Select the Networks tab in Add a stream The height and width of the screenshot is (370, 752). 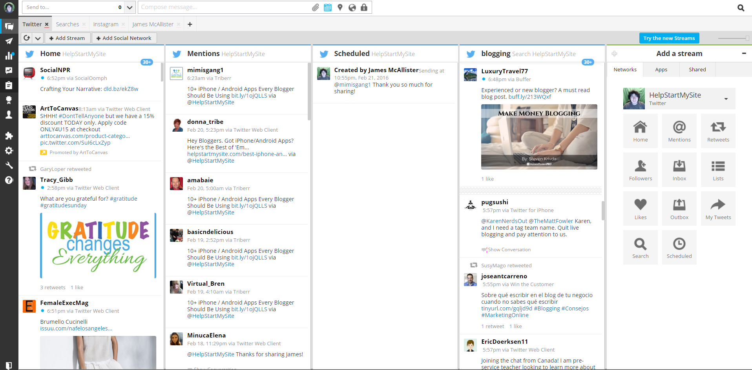[x=625, y=69]
